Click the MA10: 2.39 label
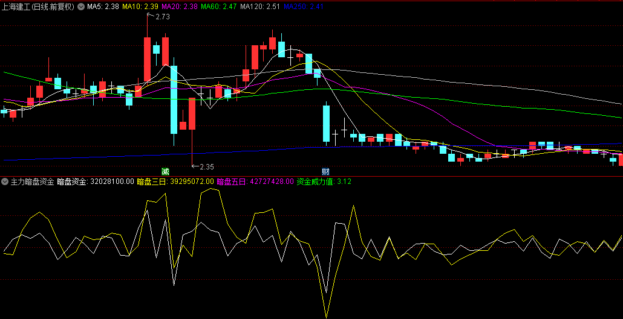 click(x=140, y=7)
